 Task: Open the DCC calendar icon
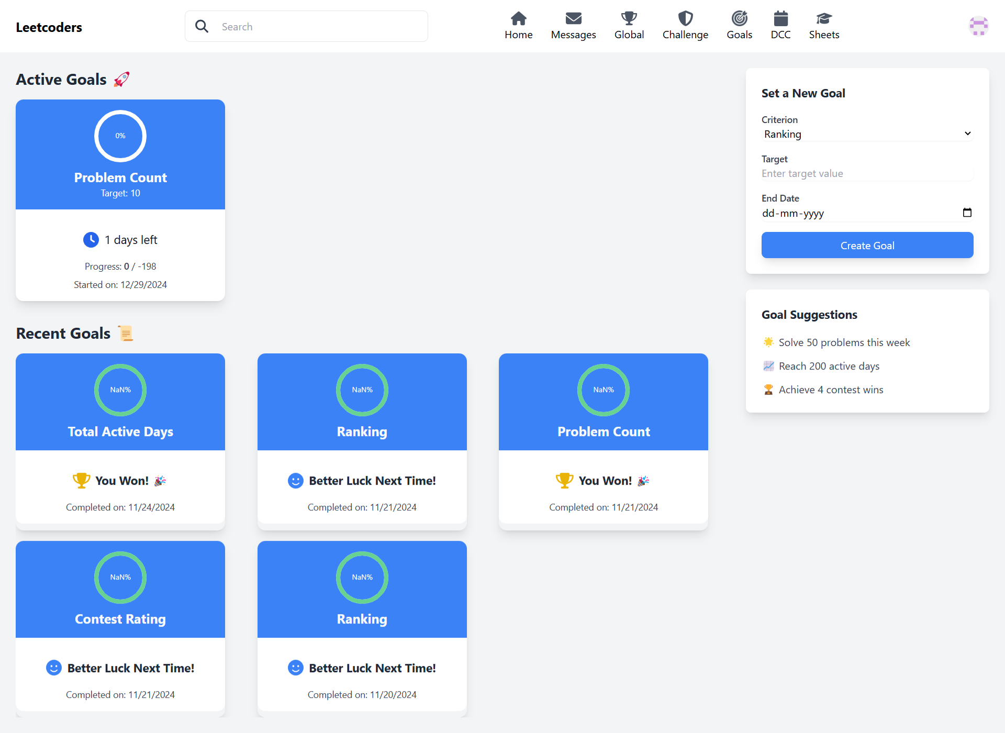(x=780, y=19)
